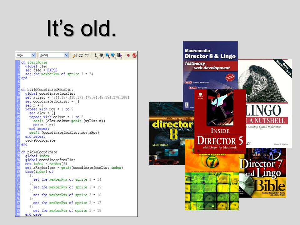Click the line setting sprite 7 = 74
Screen dimensions: 300x225
[x=59, y=74]
